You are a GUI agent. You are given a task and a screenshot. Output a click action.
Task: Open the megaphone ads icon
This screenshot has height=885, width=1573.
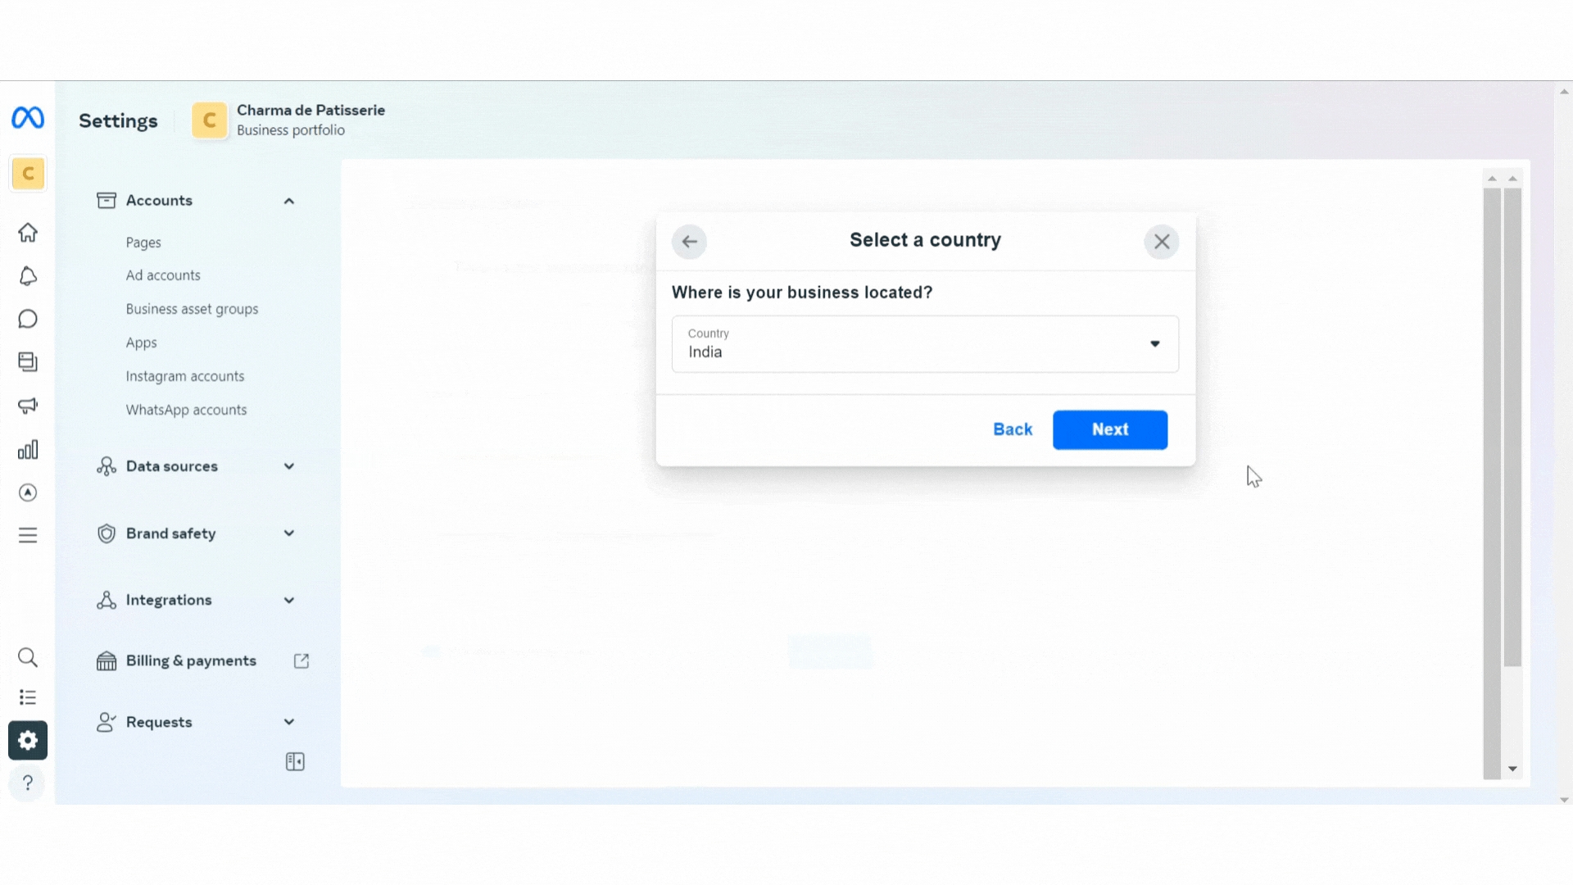[28, 406]
